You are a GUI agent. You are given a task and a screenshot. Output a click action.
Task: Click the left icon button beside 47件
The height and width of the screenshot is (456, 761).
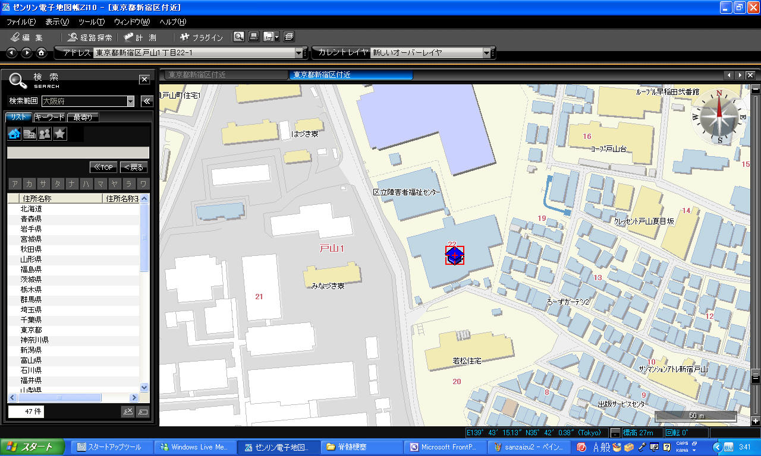[128, 411]
